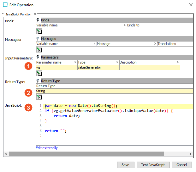
Task: Select the vg parameter name cell
Action: [x=56, y=67]
